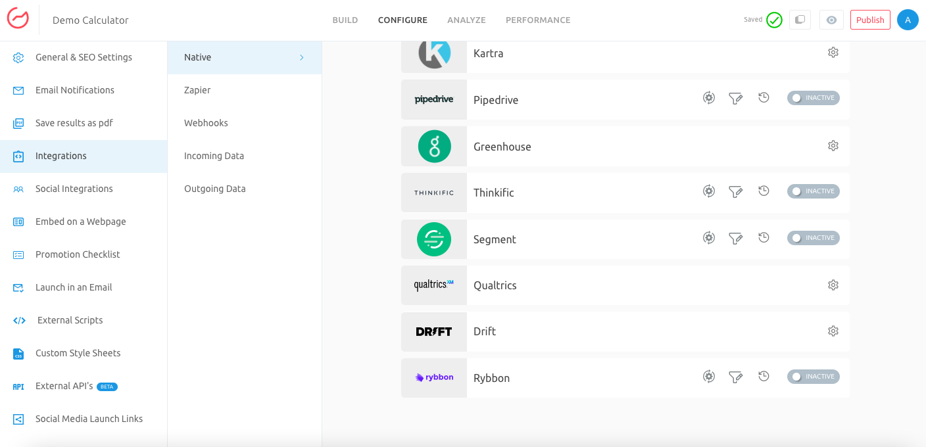Open the user avatar A menu
Screen dimensions: 926x447
click(908, 20)
